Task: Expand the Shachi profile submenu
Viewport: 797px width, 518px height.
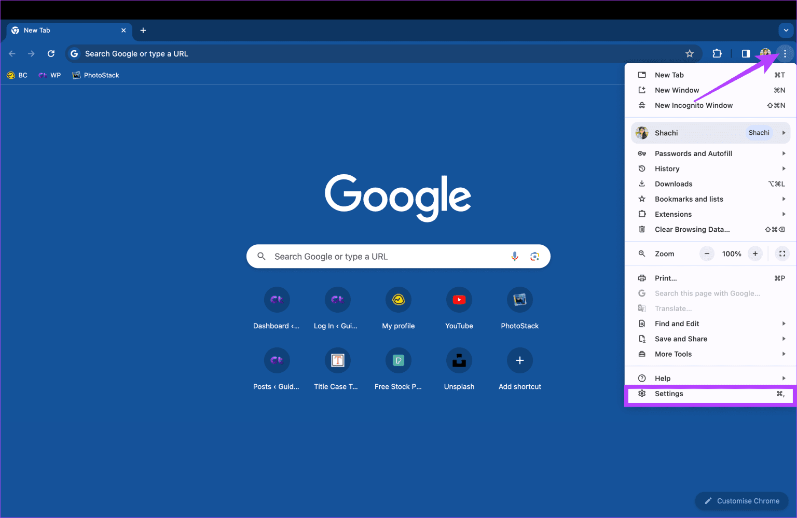Action: (710, 133)
